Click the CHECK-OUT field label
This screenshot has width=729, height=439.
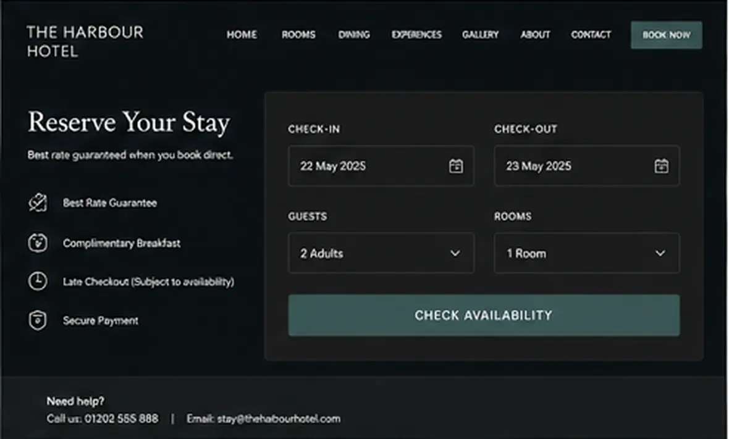526,129
